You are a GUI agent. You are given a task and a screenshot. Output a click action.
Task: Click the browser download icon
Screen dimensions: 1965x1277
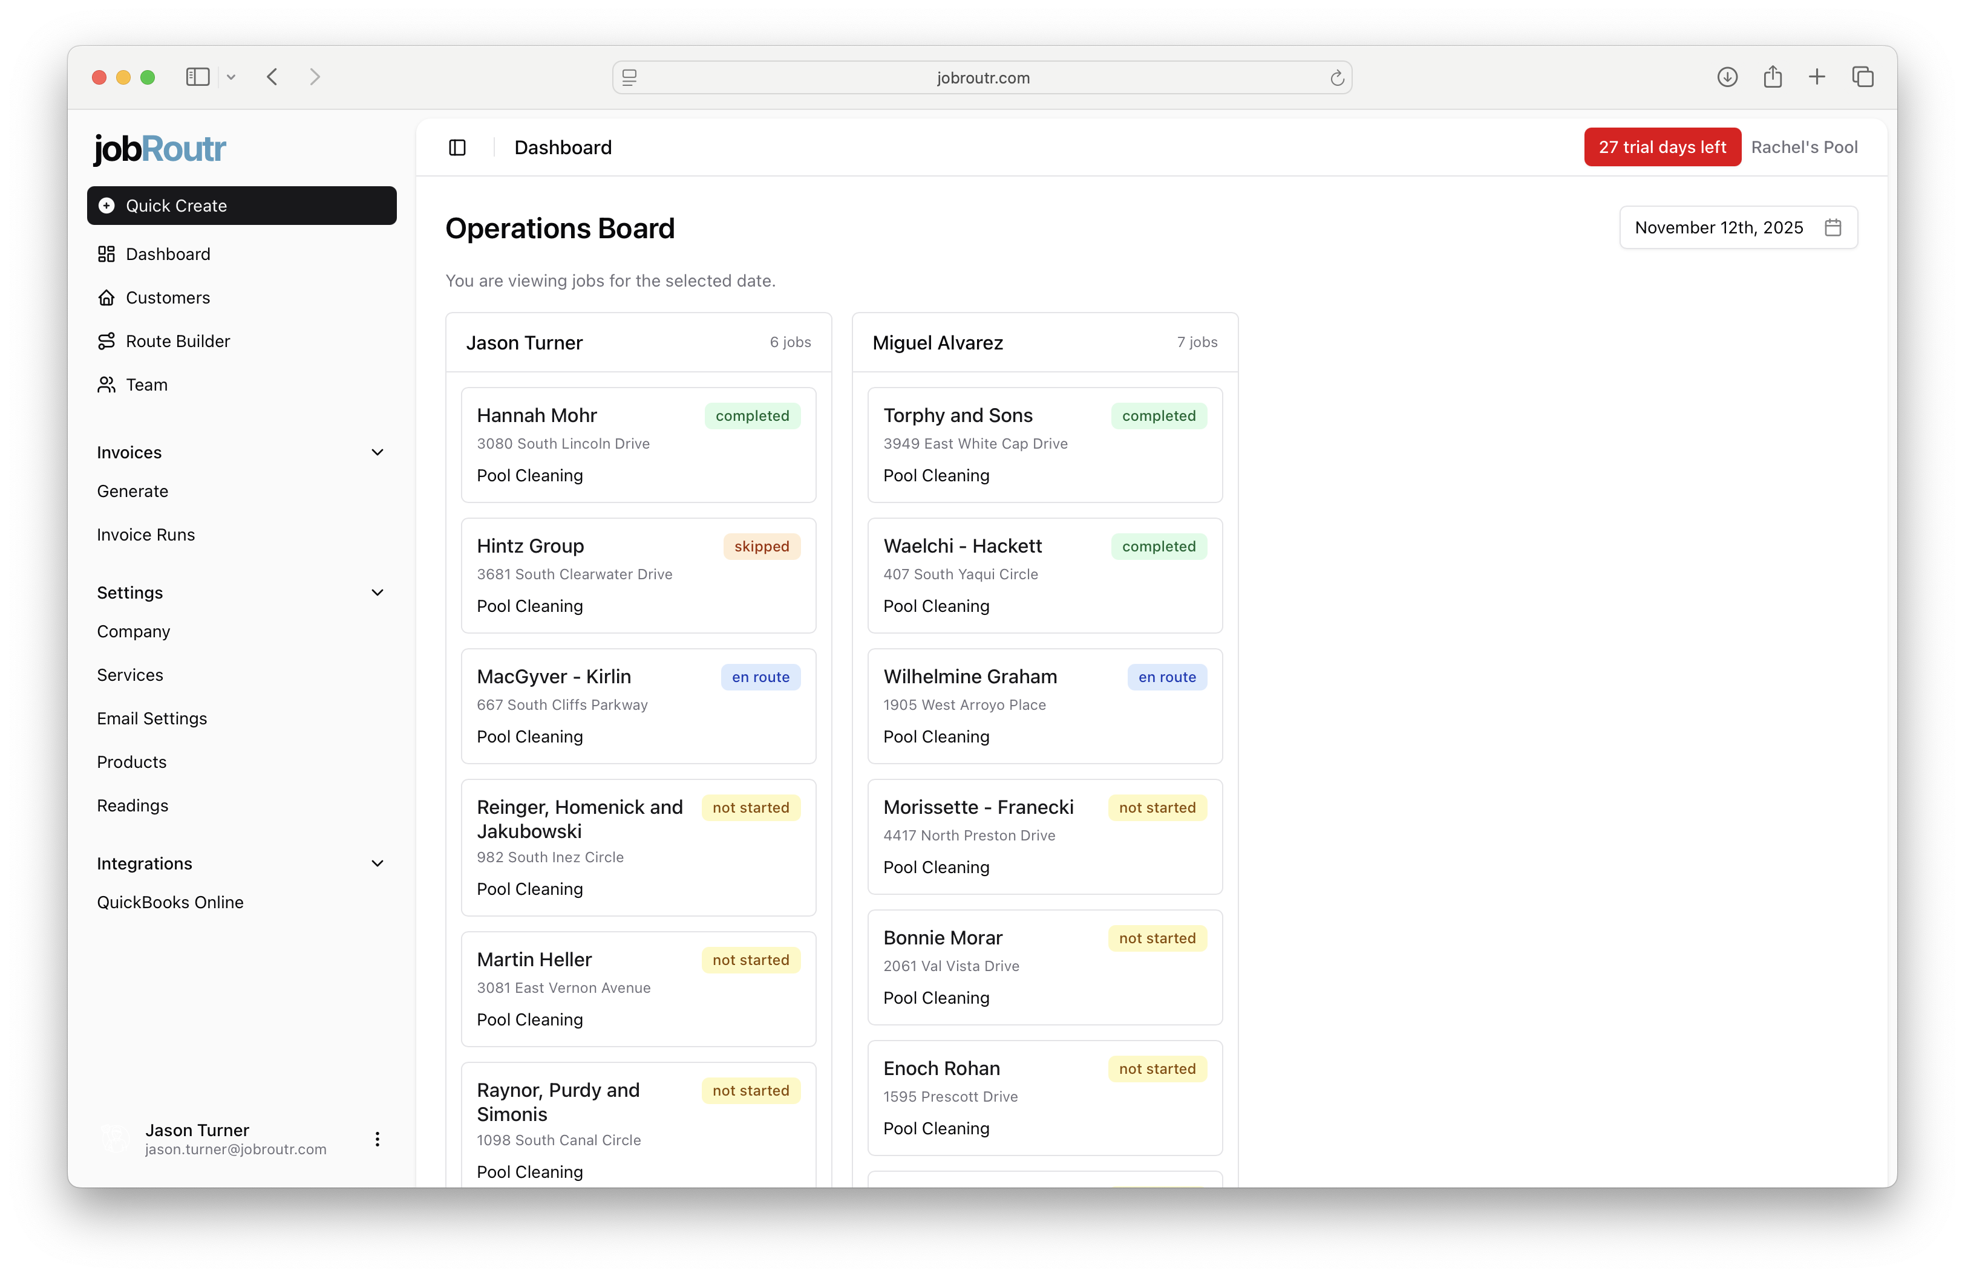(x=1727, y=77)
